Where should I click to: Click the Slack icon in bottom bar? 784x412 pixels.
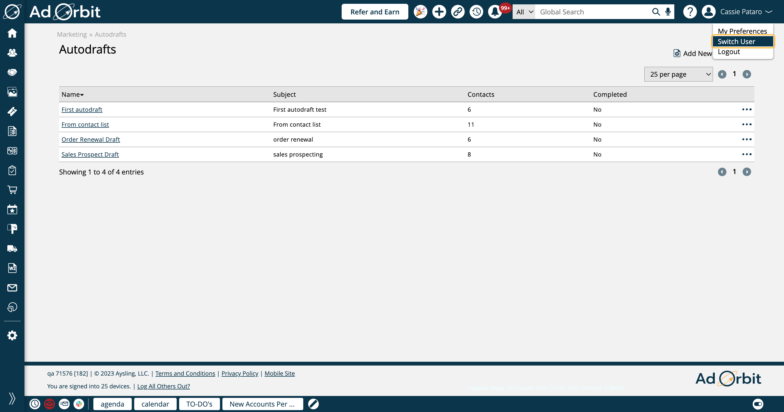click(79, 404)
